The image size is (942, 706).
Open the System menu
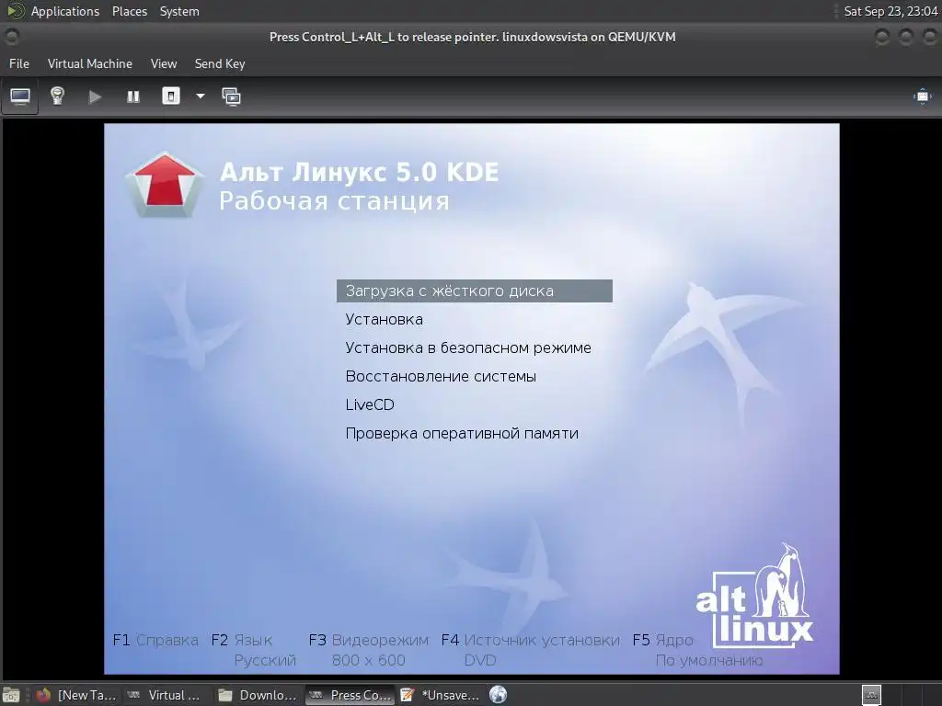click(x=179, y=11)
